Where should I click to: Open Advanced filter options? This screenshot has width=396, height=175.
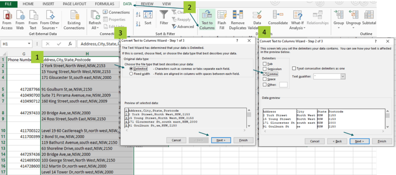click(183, 27)
